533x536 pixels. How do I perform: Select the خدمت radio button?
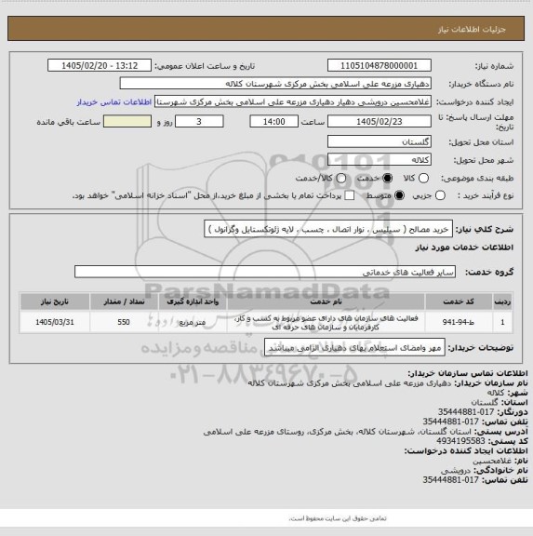(x=388, y=178)
